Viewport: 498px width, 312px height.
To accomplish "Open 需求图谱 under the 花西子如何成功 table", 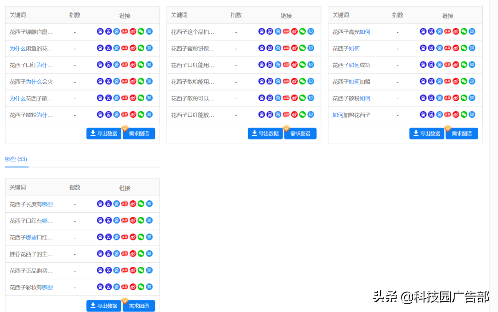I will click(x=462, y=133).
